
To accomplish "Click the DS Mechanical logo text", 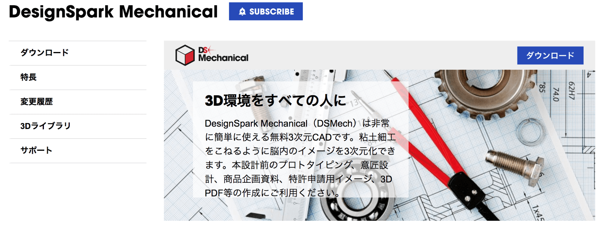I will click(x=223, y=55).
